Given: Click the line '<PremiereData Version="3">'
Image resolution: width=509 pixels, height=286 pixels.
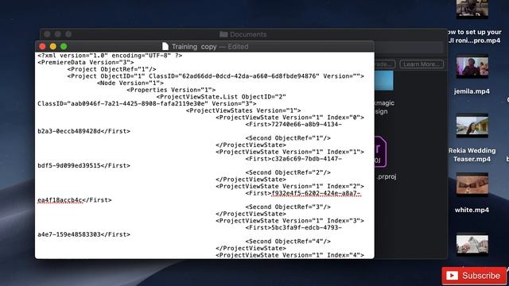Looking at the screenshot, I should [x=86, y=62].
